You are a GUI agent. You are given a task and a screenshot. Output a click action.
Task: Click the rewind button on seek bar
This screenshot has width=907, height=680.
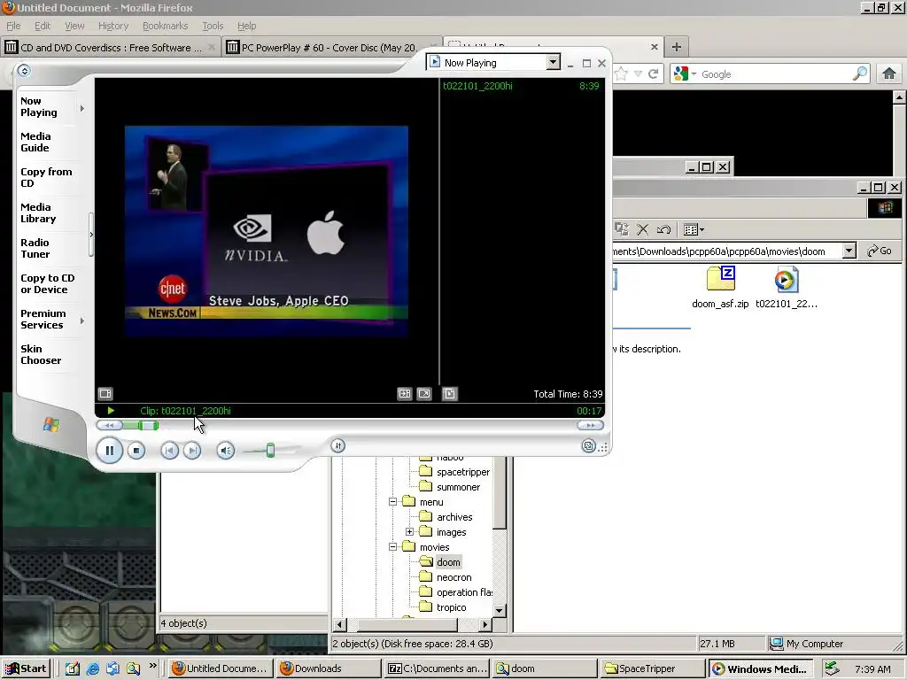tap(109, 426)
